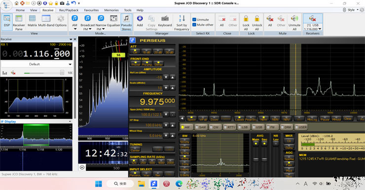The width and height of the screenshot is (365, 190).
Task: Click the 10 dB attenuator button
Action: (x=146, y=52)
